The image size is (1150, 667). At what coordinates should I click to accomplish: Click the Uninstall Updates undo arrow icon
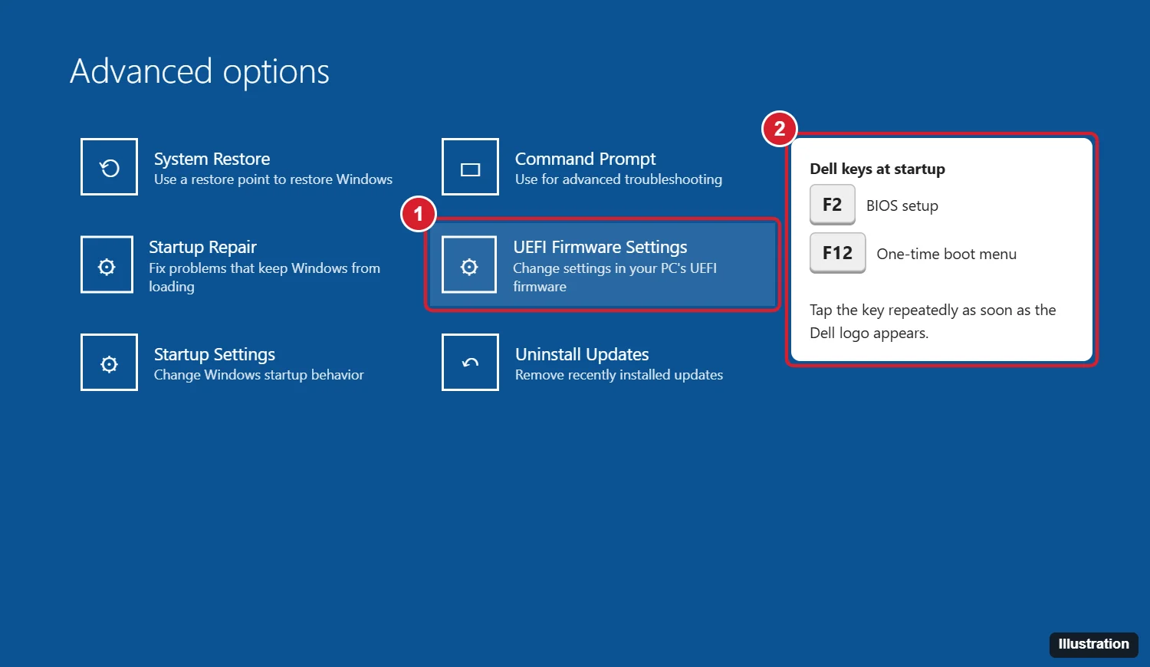click(x=470, y=362)
